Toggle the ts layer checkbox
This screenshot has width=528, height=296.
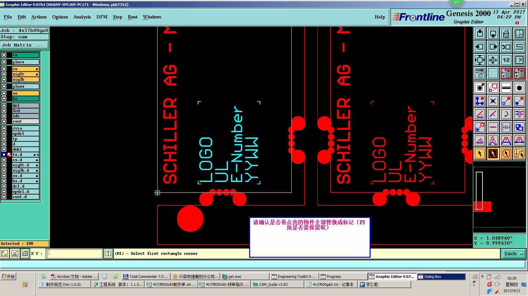[x=4, y=55]
